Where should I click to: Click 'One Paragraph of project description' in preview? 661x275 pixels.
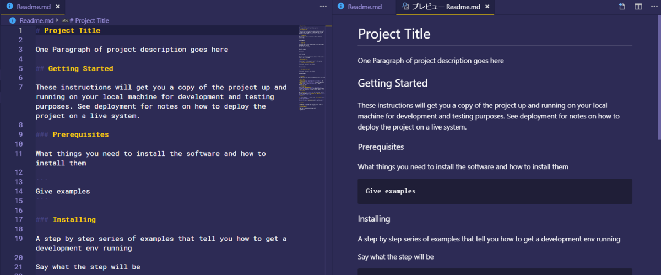point(431,61)
